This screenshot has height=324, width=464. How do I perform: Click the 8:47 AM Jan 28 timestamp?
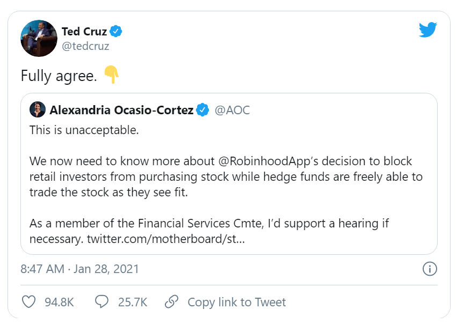(79, 269)
